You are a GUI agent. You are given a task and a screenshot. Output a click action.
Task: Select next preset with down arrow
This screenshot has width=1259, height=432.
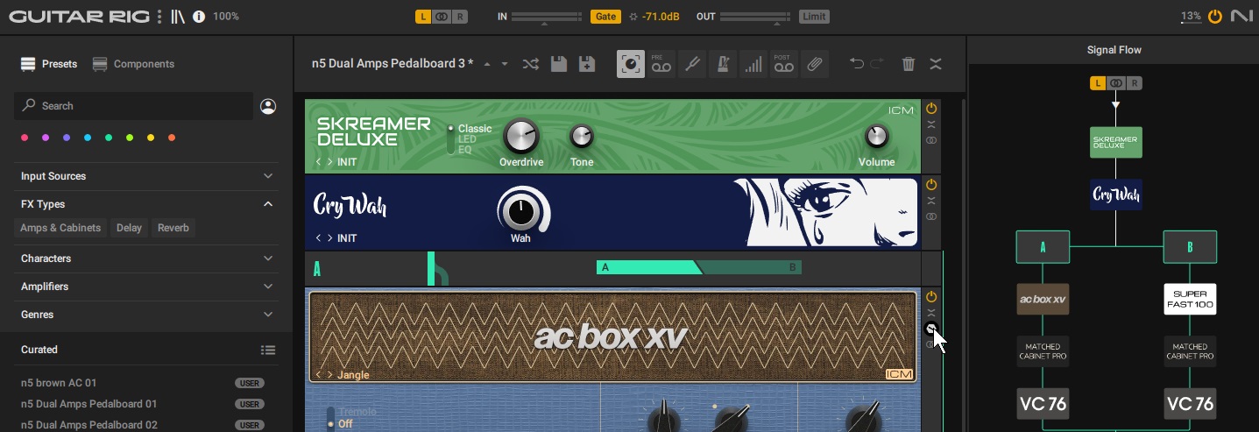tap(505, 64)
